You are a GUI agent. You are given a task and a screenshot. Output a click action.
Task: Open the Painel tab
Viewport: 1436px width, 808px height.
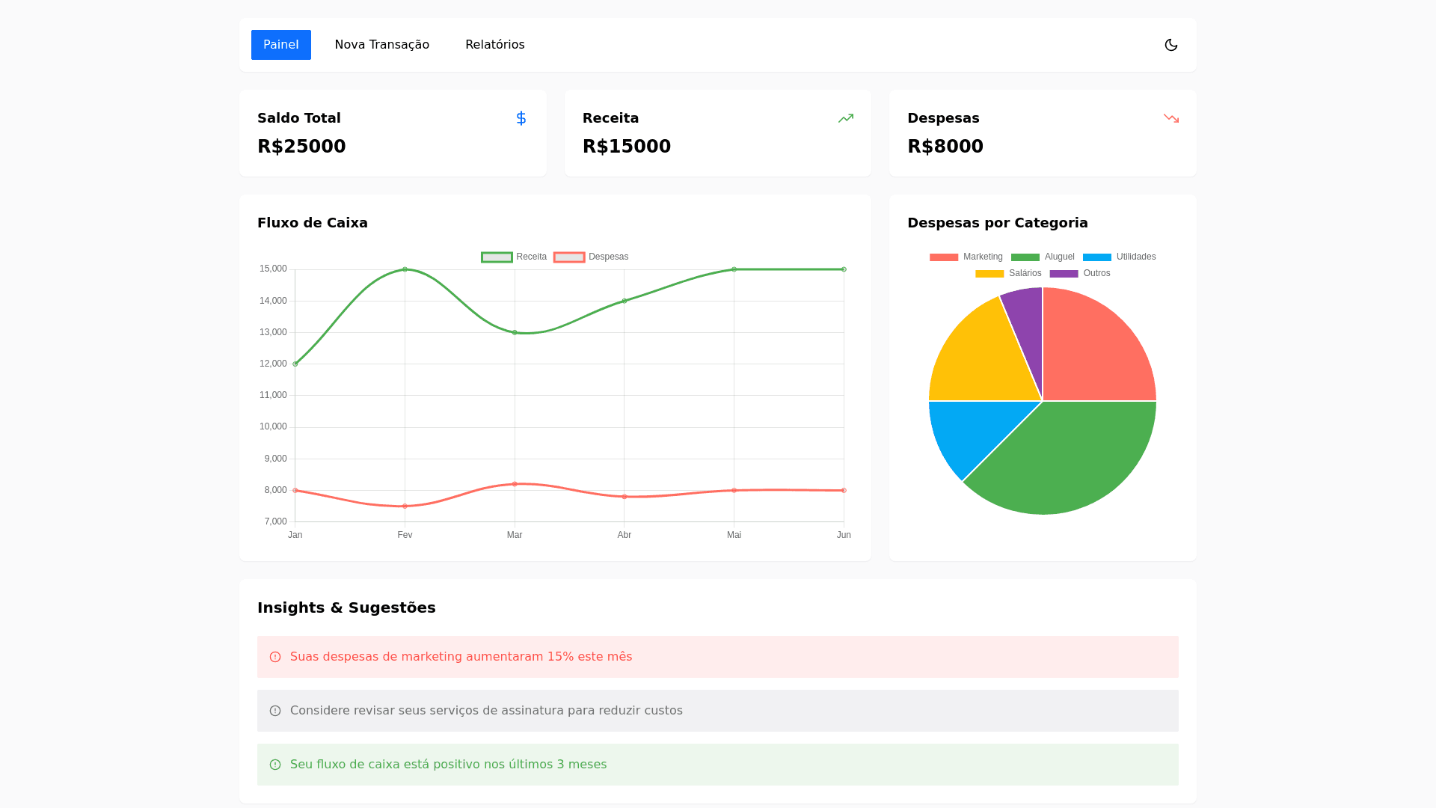281,45
